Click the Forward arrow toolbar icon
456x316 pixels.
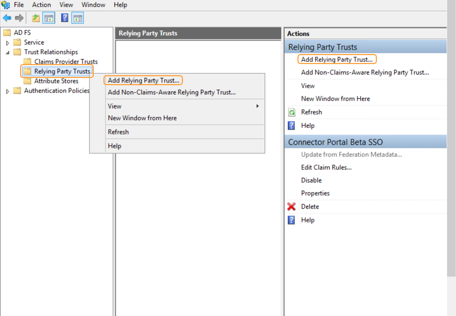[x=19, y=18]
